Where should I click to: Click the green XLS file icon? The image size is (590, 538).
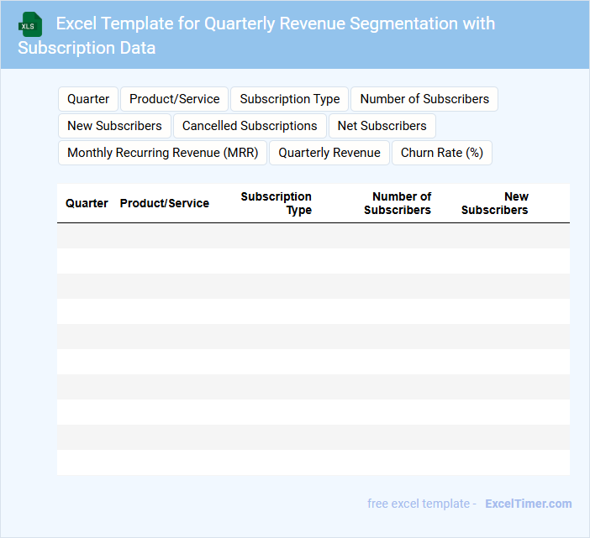(30, 24)
